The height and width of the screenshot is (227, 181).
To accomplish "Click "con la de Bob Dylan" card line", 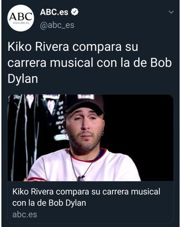I will (49, 203).
